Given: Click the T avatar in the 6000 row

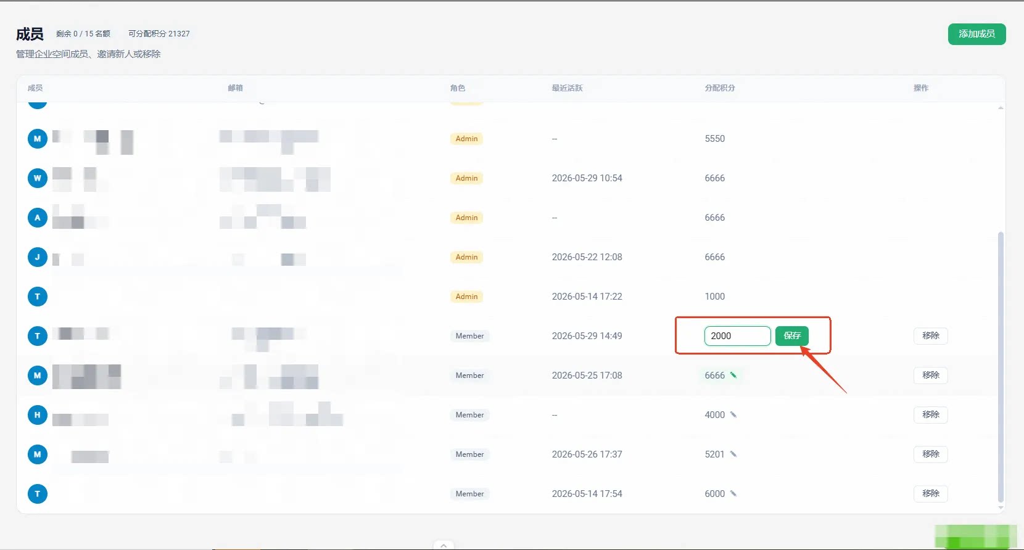Looking at the screenshot, I should tap(38, 494).
